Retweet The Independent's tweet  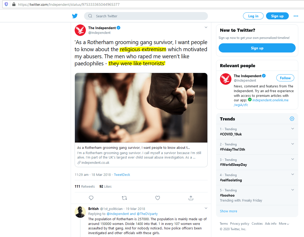click(x=124, y=198)
